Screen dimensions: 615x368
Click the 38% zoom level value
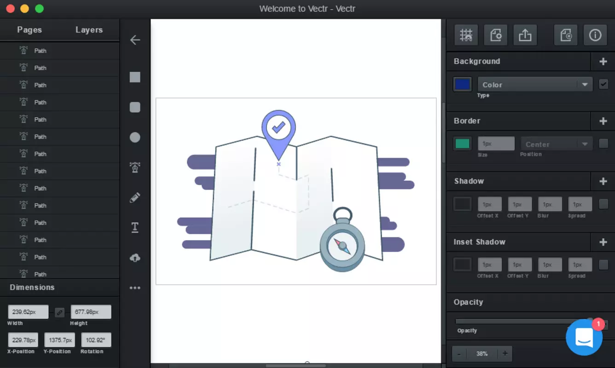(482, 354)
